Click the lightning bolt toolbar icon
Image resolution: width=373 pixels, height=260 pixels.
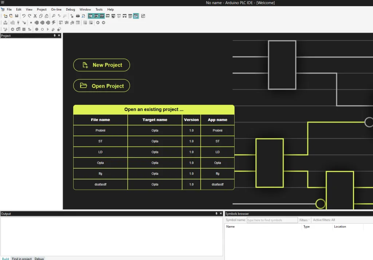pyautogui.click(x=54, y=23)
